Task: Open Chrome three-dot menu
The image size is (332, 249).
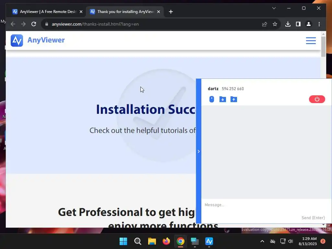Action: click(319, 24)
